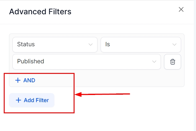Click the Is operator text
The width and height of the screenshot is (196, 131).
pyautogui.click(x=107, y=44)
